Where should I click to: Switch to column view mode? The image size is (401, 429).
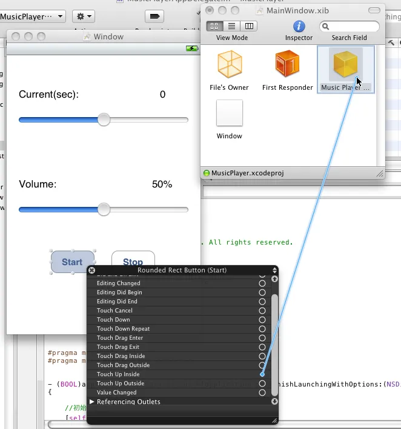pos(248,26)
